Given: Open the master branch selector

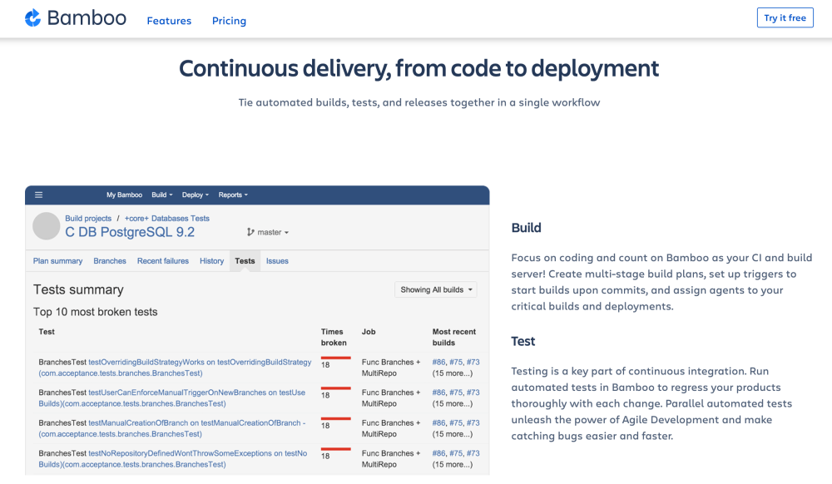Looking at the screenshot, I should click(x=268, y=232).
